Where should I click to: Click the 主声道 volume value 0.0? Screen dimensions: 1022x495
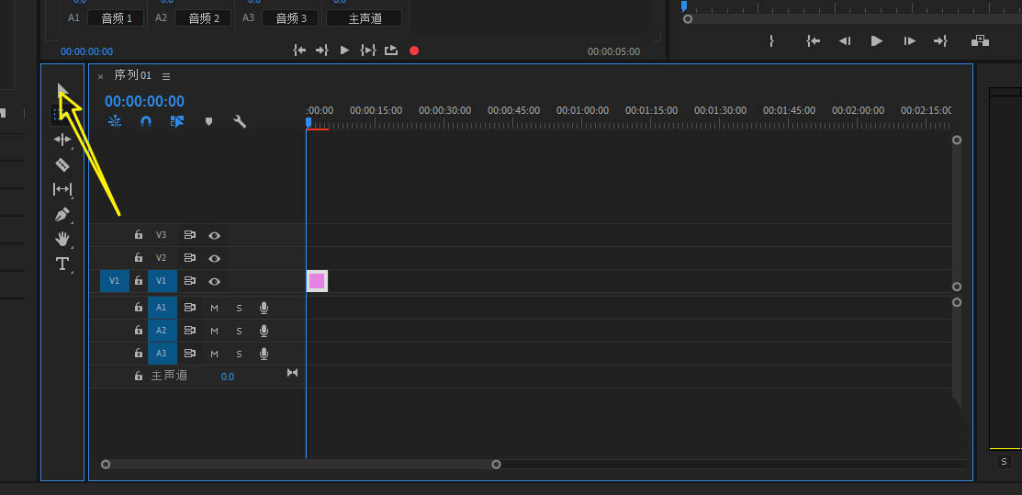(228, 377)
